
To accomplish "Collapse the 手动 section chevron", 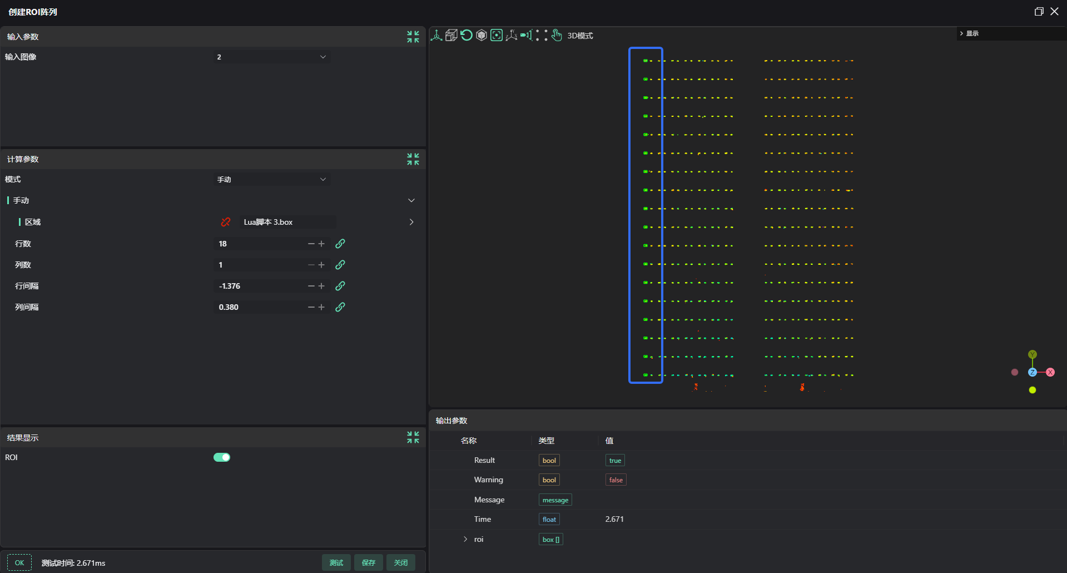I will (411, 200).
